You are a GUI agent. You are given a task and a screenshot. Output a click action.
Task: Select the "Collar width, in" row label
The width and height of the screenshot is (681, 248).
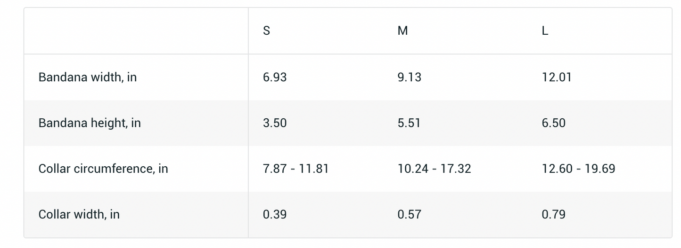click(79, 215)
